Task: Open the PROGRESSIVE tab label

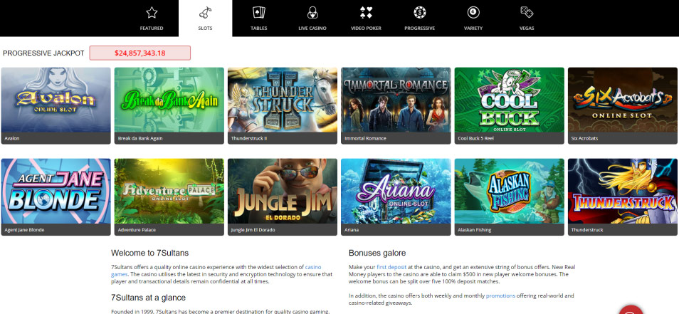Action: [x=419, y=28]
